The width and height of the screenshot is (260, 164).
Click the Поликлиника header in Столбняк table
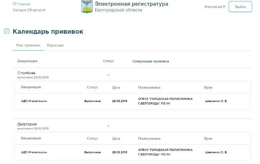tap(149, 88)
